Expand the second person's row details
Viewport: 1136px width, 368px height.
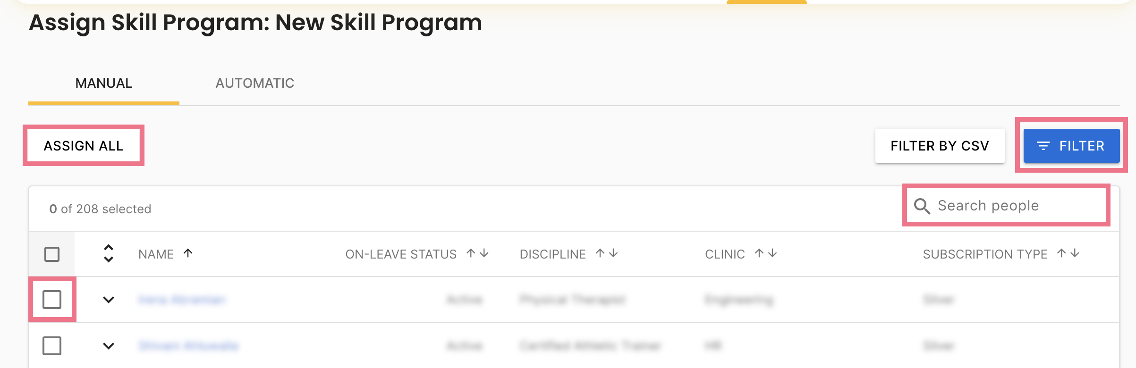pyautogui.click(x=109, y=346)
